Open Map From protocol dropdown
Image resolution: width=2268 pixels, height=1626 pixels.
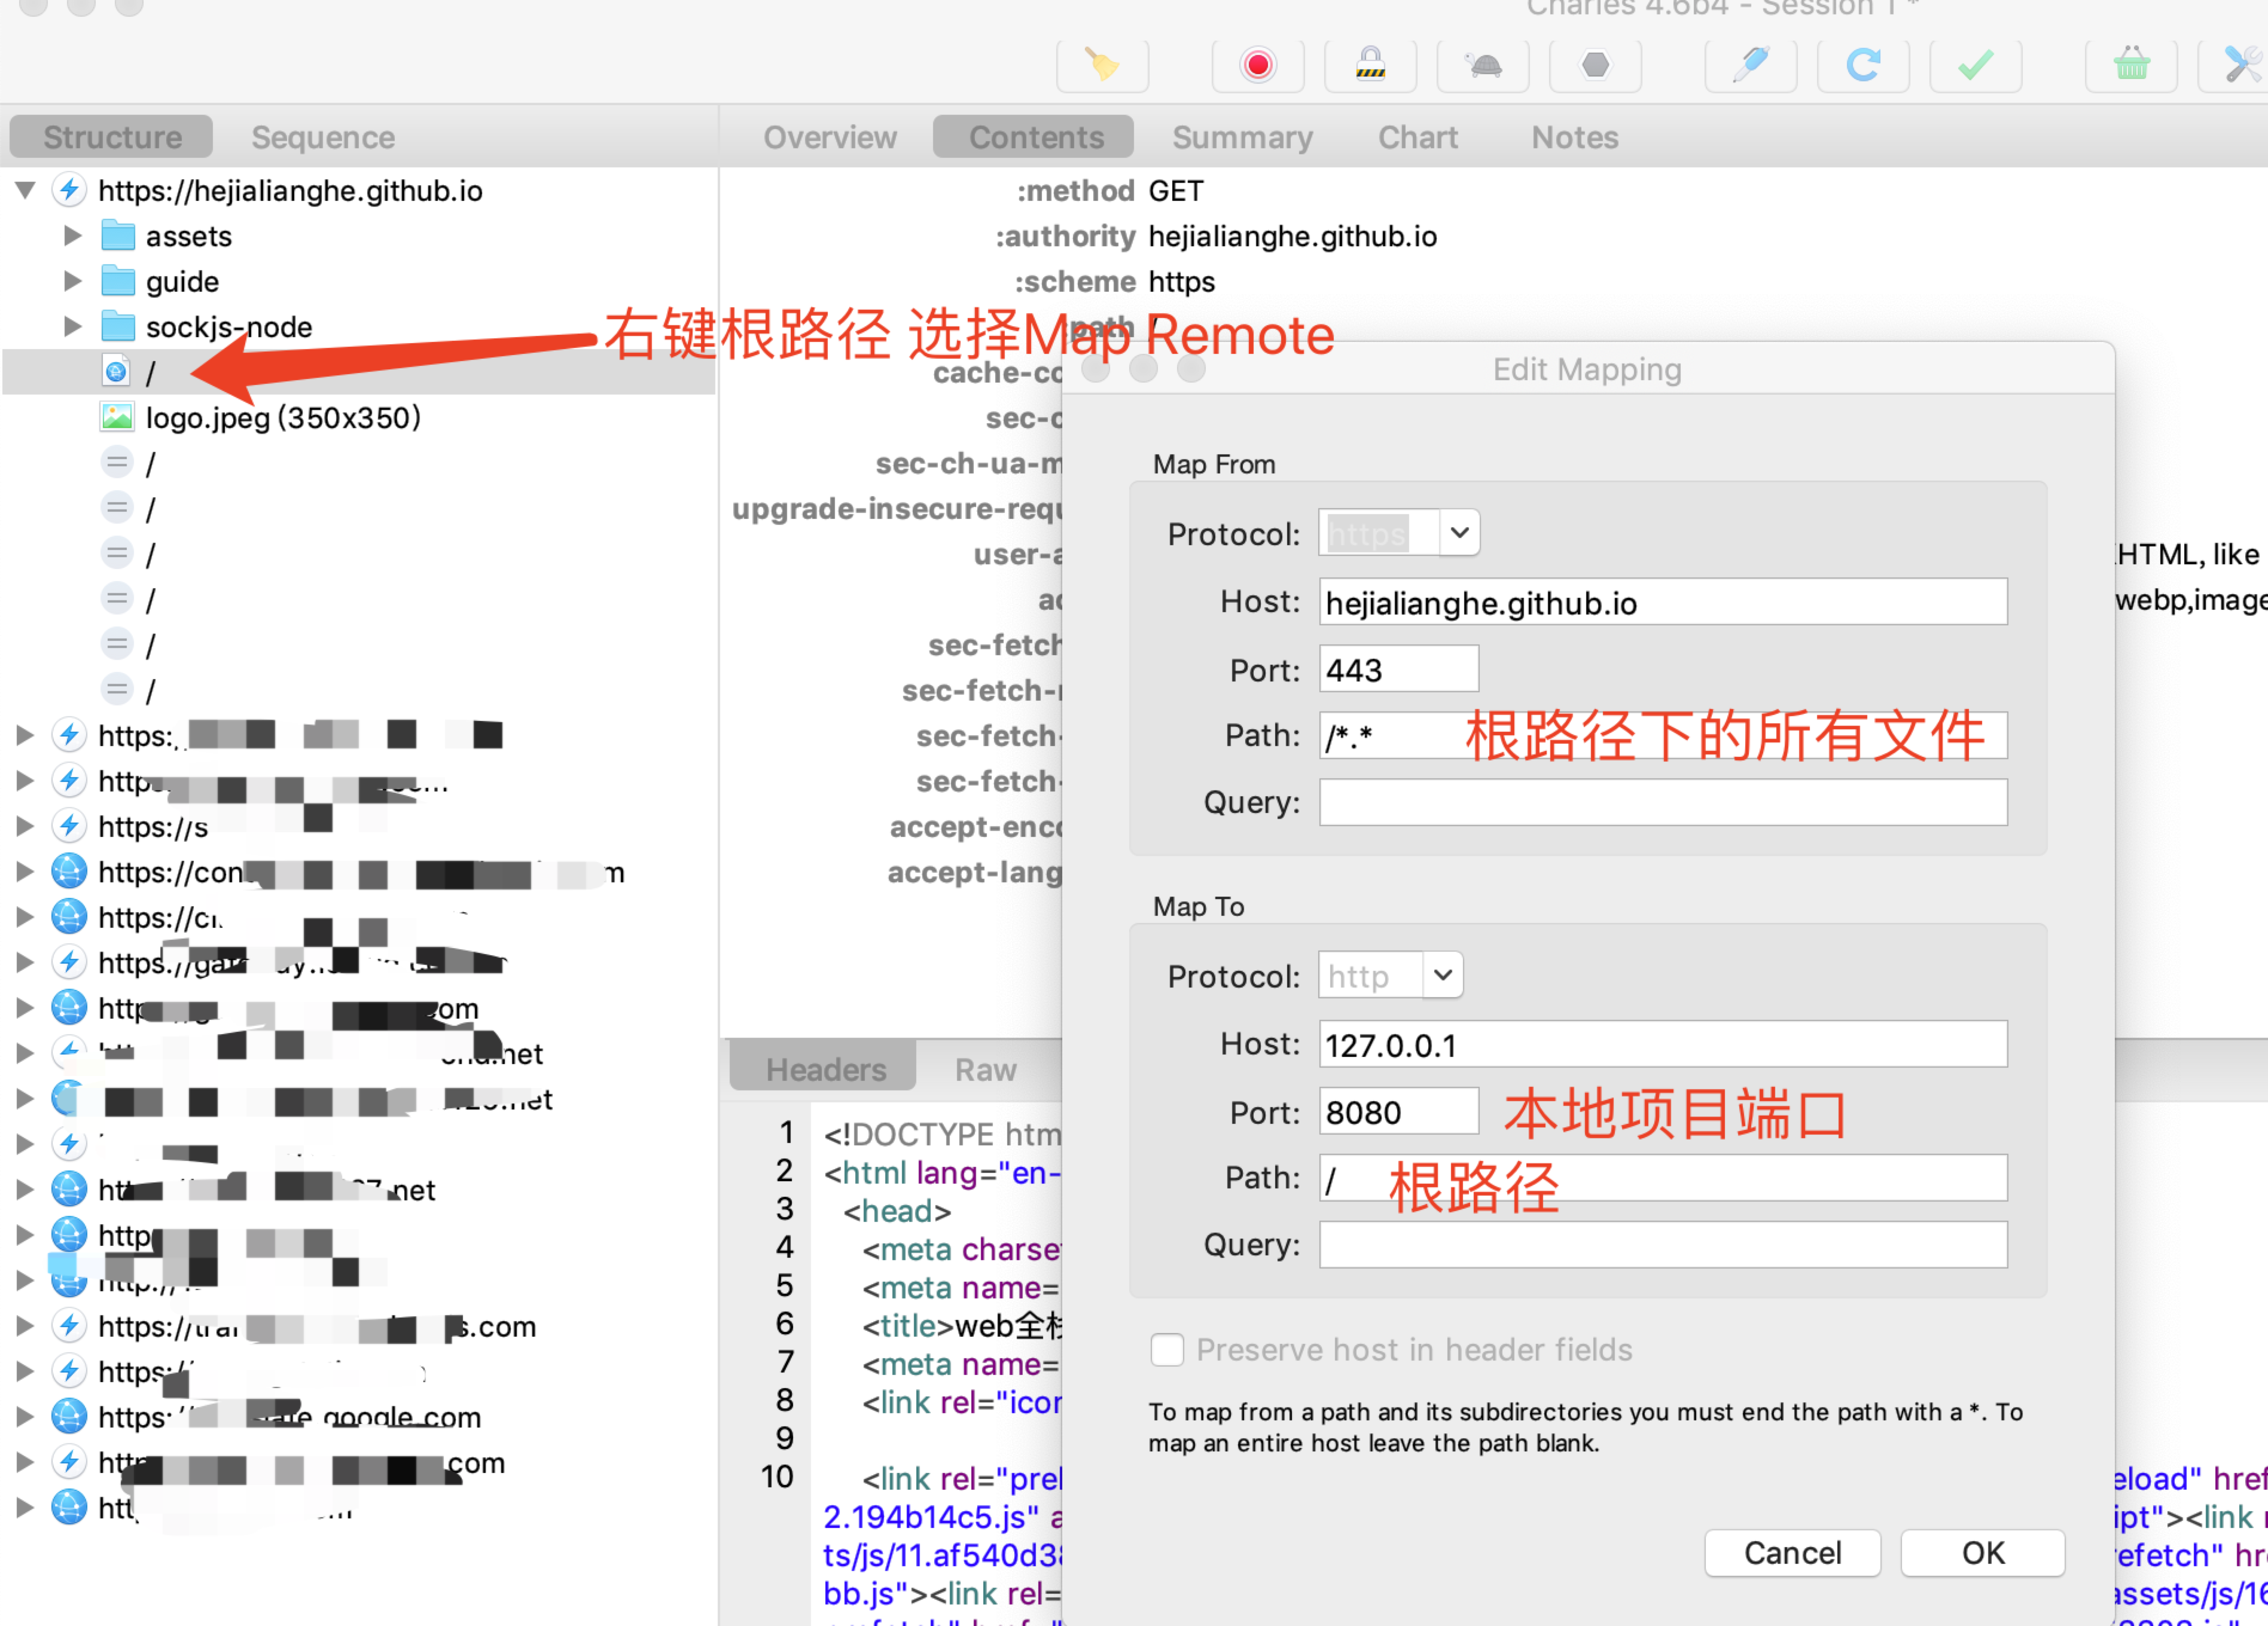coord(1459,533)
